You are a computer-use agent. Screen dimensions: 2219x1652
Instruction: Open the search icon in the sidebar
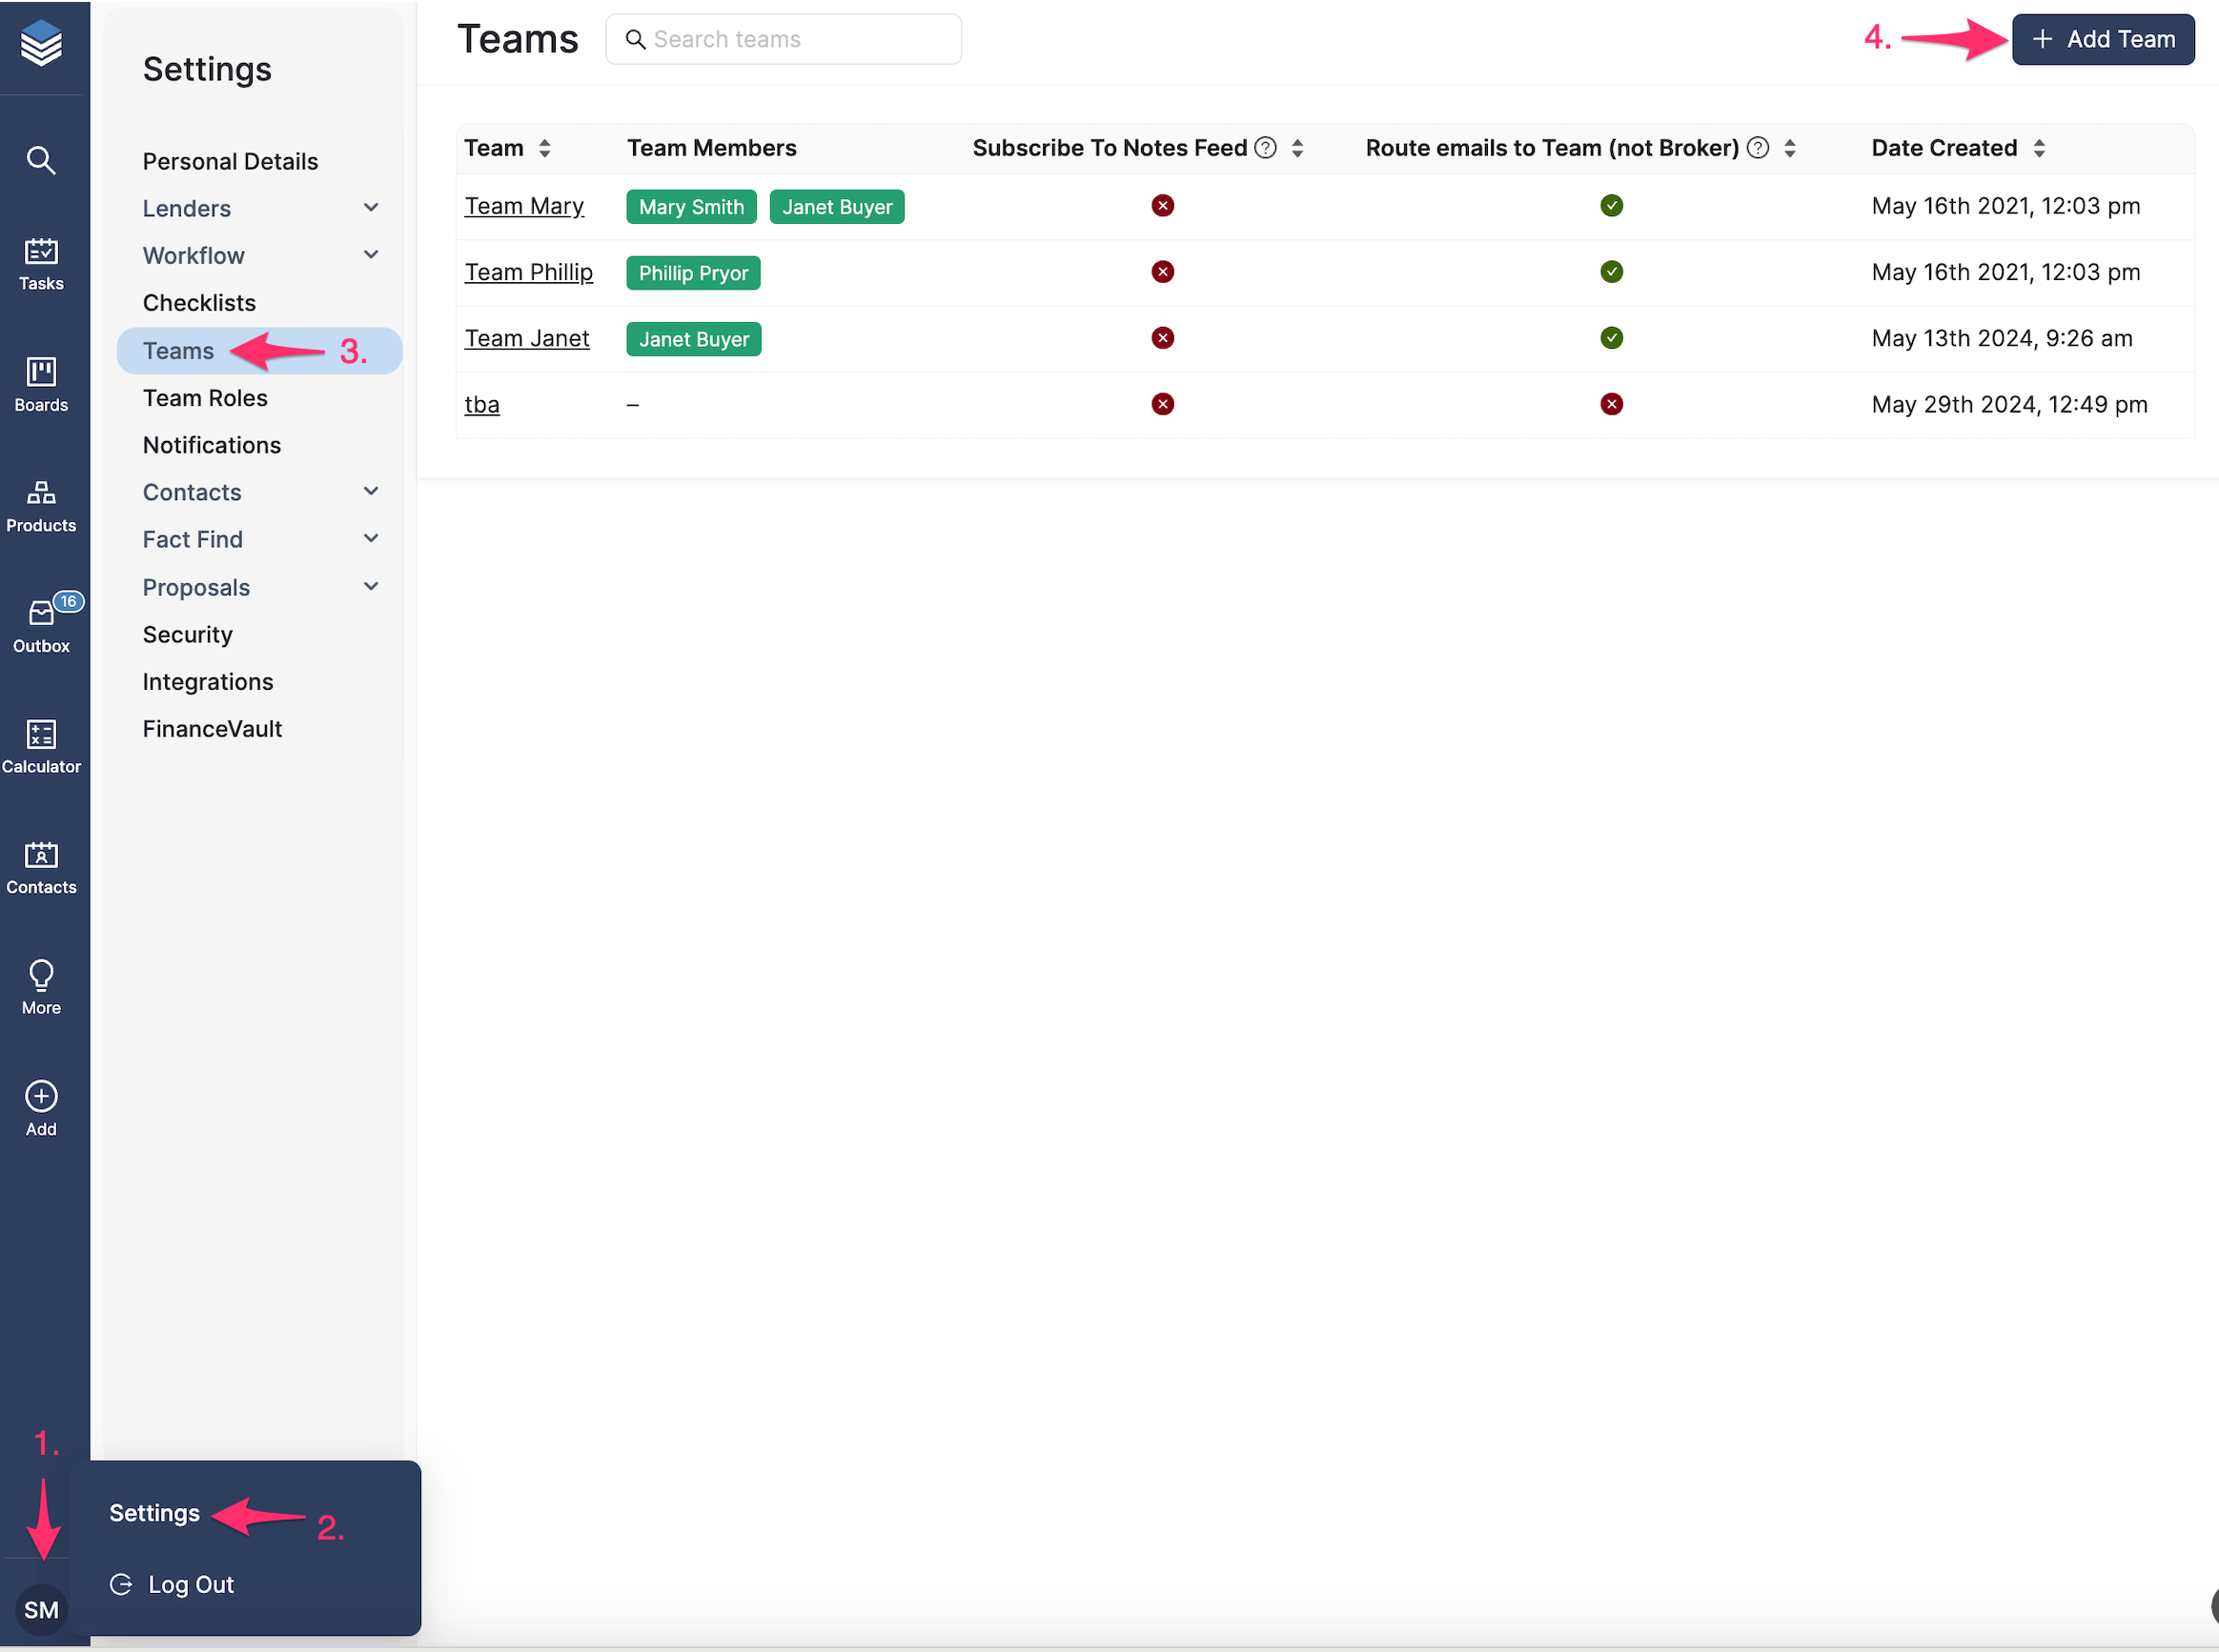click(41, 160)
